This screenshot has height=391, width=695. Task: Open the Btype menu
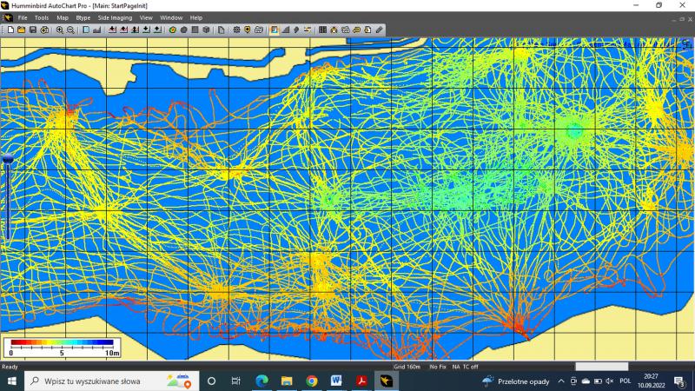pos(83,17)
